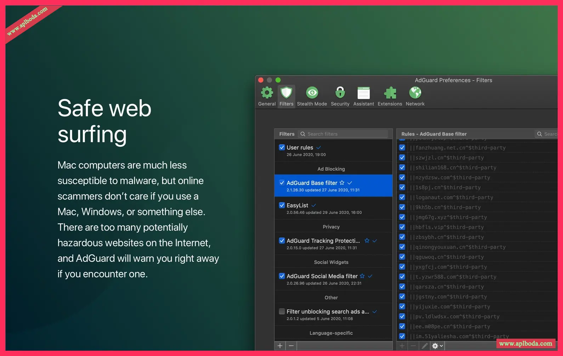Toggle the AdGuard Tracking Protection checkbox
Screen dimensions: 563x356
[x=282, y=241]
